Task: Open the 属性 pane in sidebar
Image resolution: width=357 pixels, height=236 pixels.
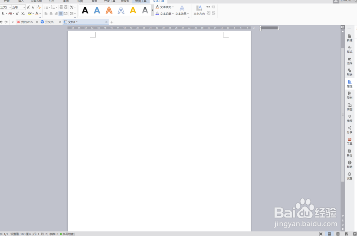Action: pos(350,84)
